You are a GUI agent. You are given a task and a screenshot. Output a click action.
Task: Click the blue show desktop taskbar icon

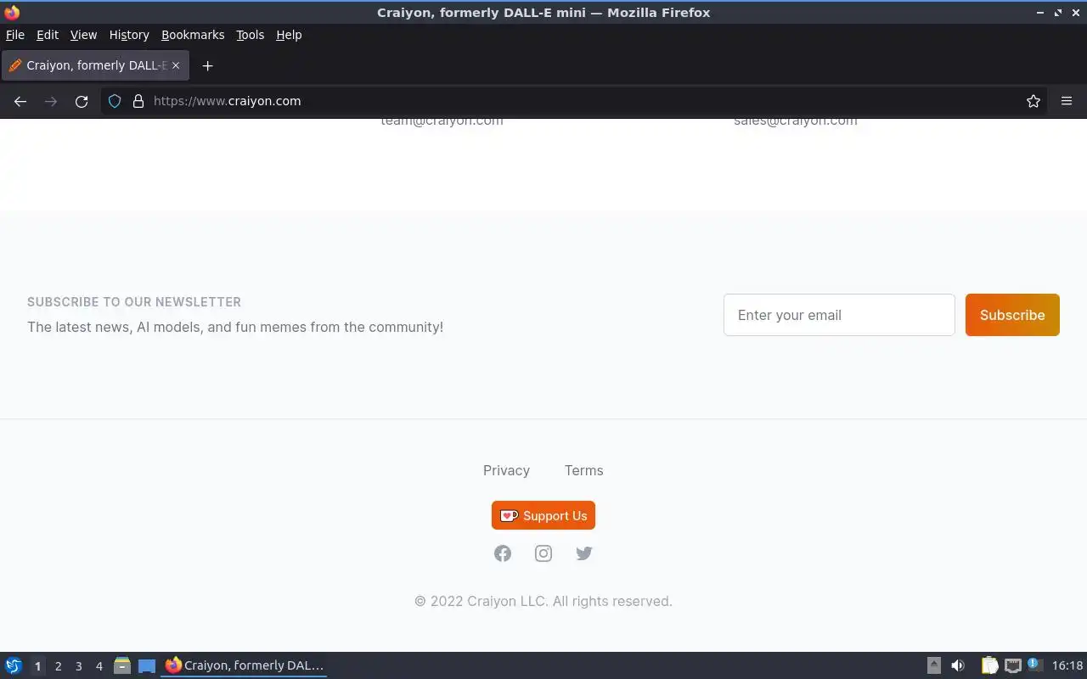point(147,666)
